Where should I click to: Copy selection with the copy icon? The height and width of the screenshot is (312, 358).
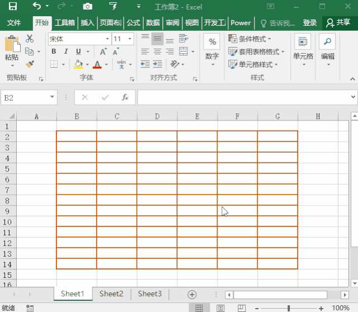tap(30, 52)
